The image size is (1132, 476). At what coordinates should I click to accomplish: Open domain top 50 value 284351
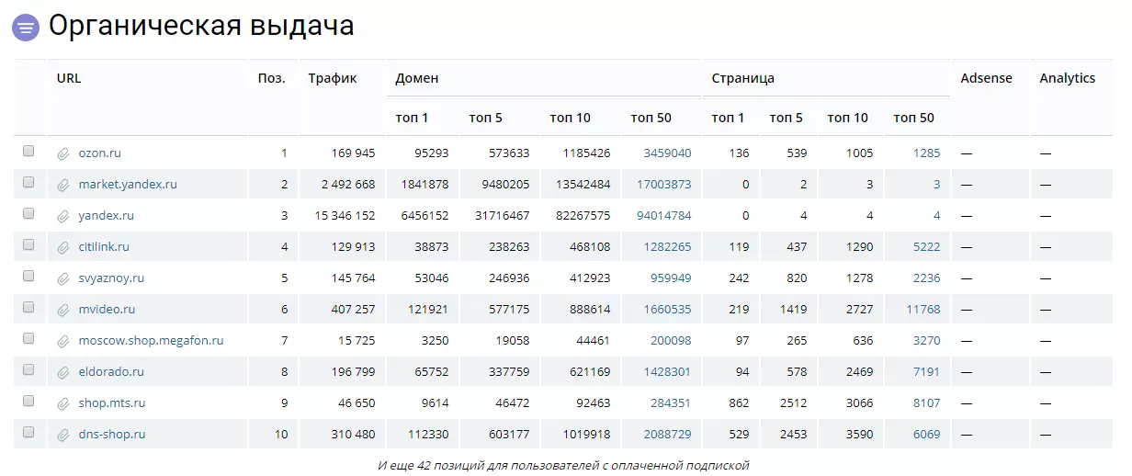pyautogui.click(x=671, y=403)
